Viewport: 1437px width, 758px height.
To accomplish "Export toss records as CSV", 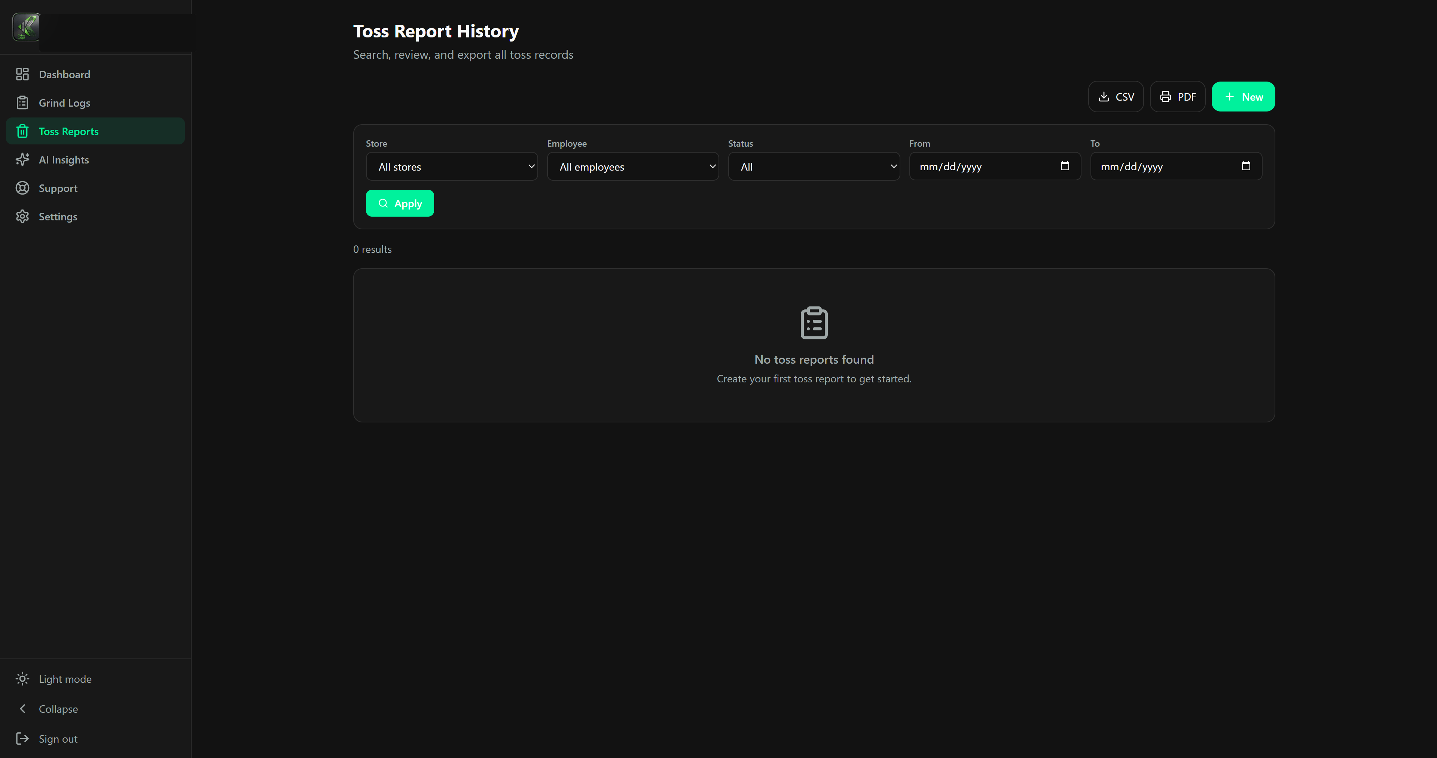I will (1116, 97).
